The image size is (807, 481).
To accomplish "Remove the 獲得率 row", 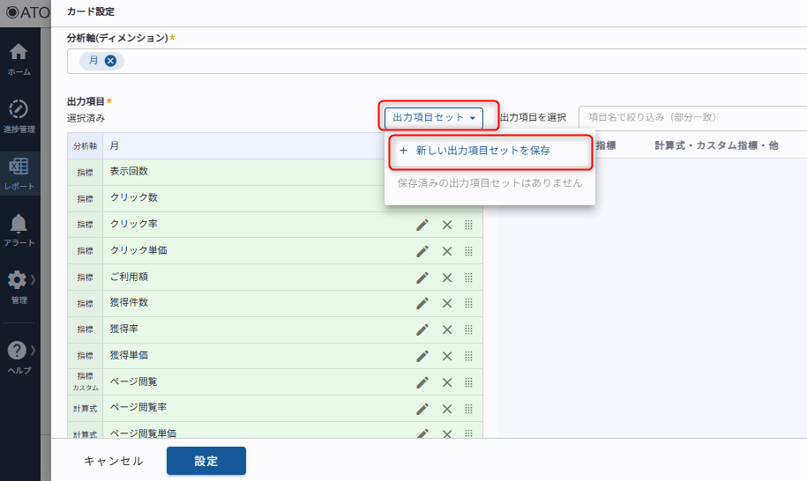I will click(x=447, y=329).
